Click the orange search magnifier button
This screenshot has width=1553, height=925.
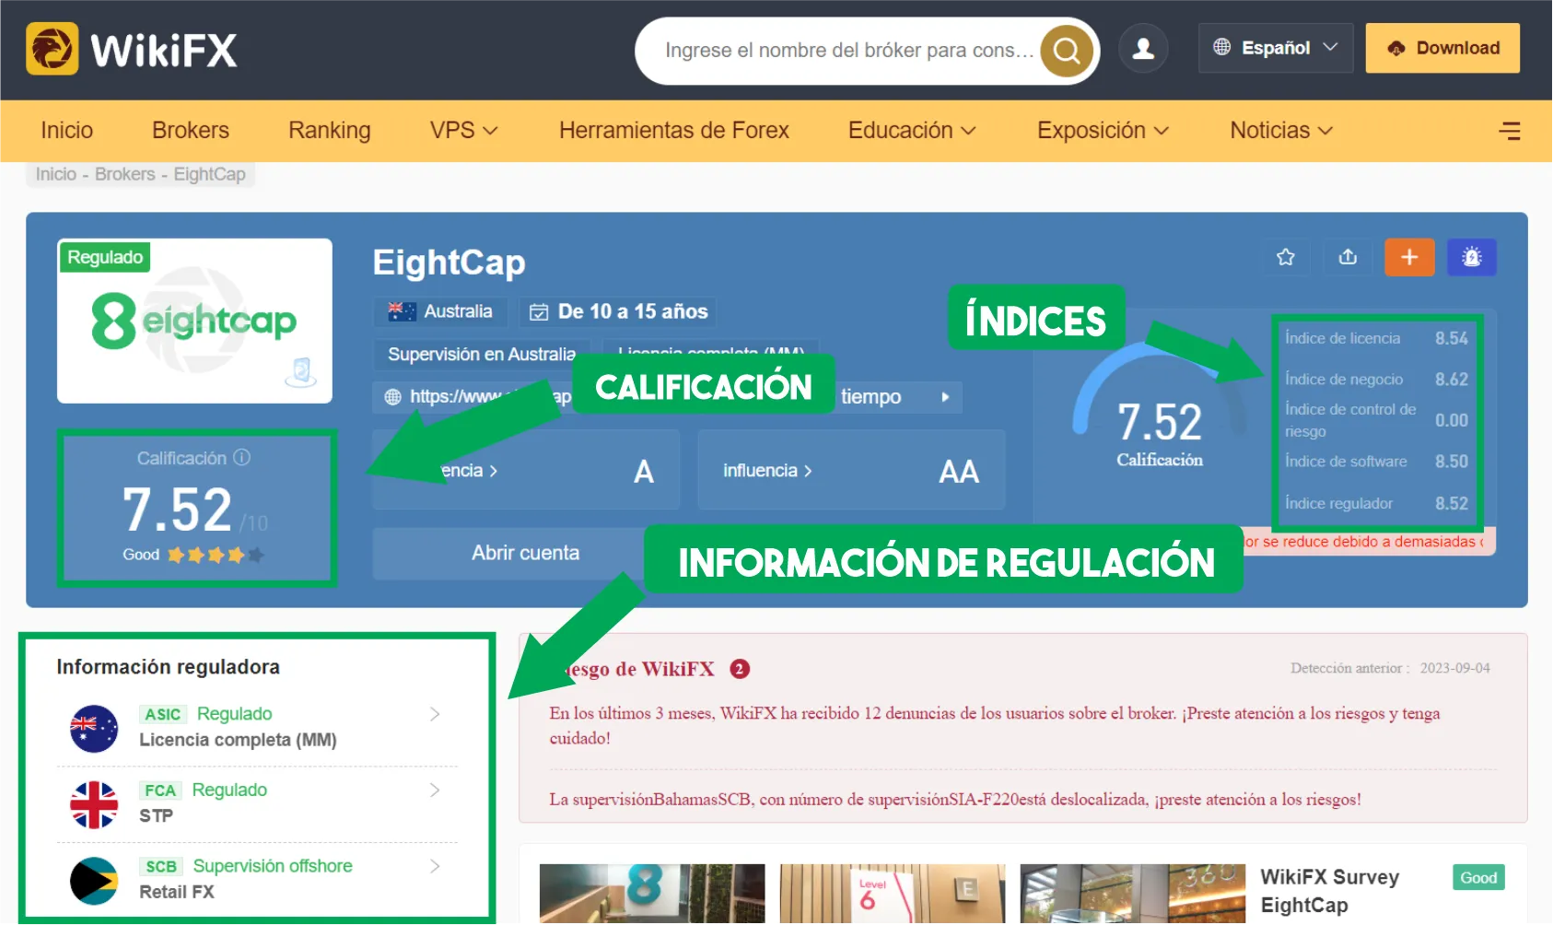point(1067,50)
